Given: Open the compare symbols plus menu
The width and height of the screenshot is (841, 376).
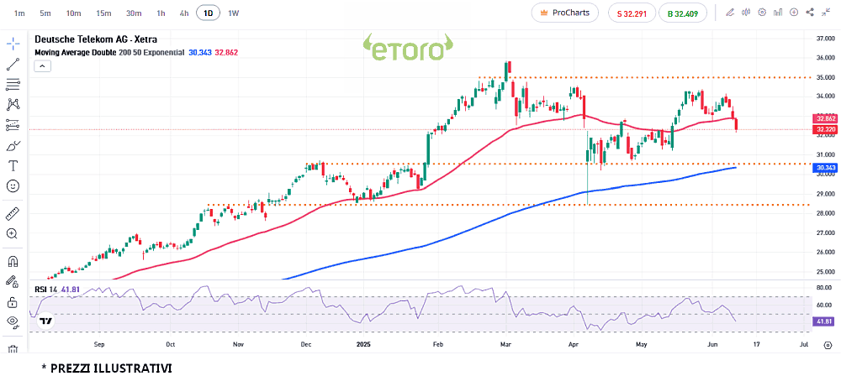Looking at the screenshot, I should (x=794, y=13).
